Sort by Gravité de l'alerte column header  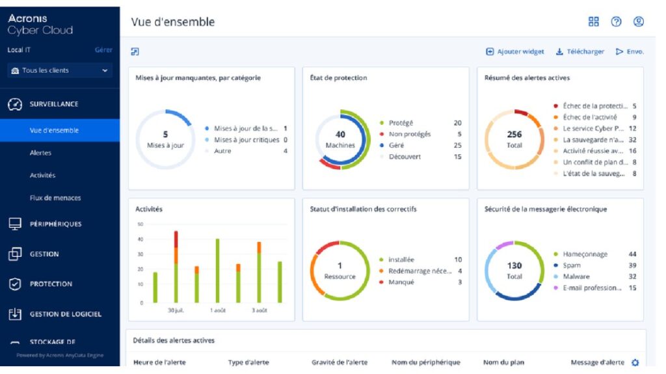[x=340, y=362]
